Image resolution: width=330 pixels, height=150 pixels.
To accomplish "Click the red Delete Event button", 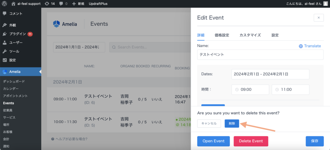I will 251,141.
